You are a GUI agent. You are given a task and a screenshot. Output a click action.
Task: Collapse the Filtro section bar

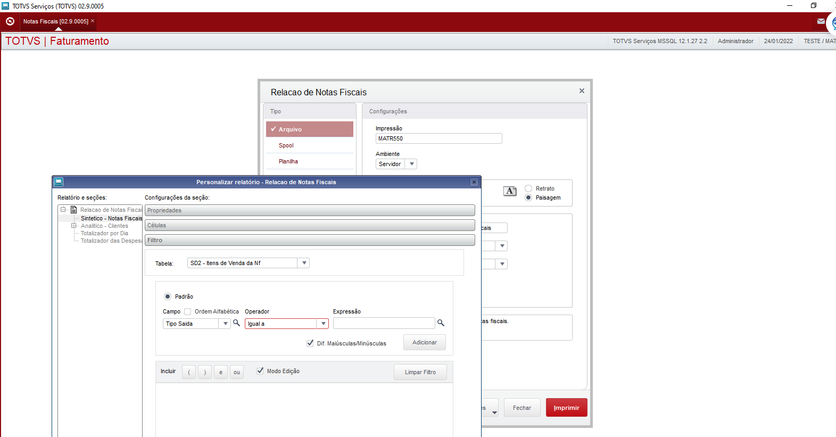click(x=310, y=240)
